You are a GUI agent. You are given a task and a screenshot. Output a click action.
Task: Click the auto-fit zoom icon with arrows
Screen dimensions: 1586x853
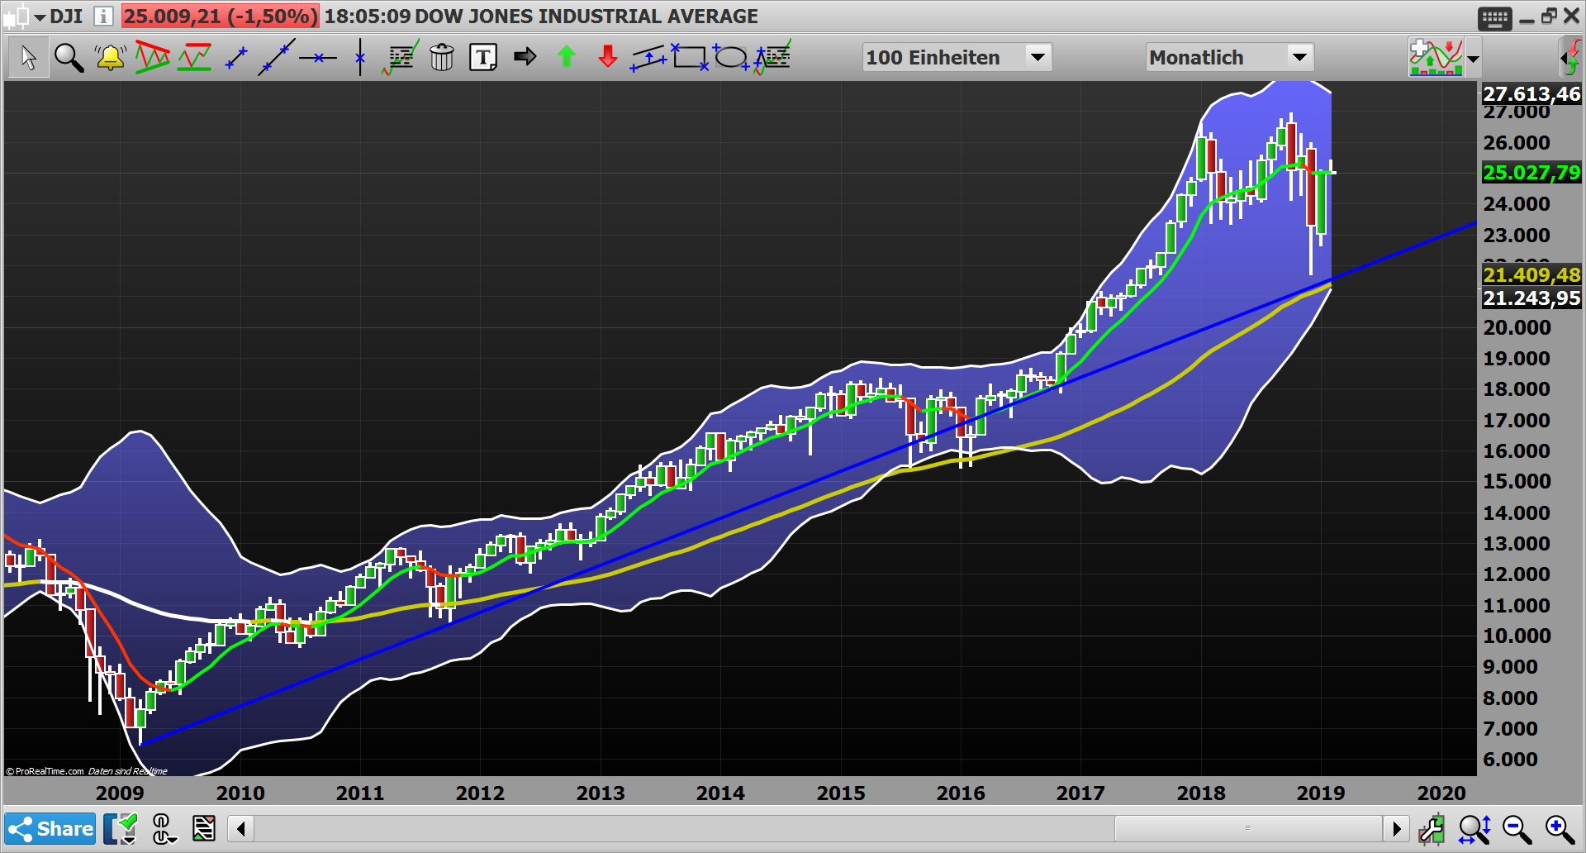click(x=1474, y=829)
